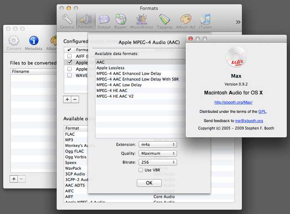Open the sbooth.org/Max website link
This screenshot has height=214, width=290.
233,102
